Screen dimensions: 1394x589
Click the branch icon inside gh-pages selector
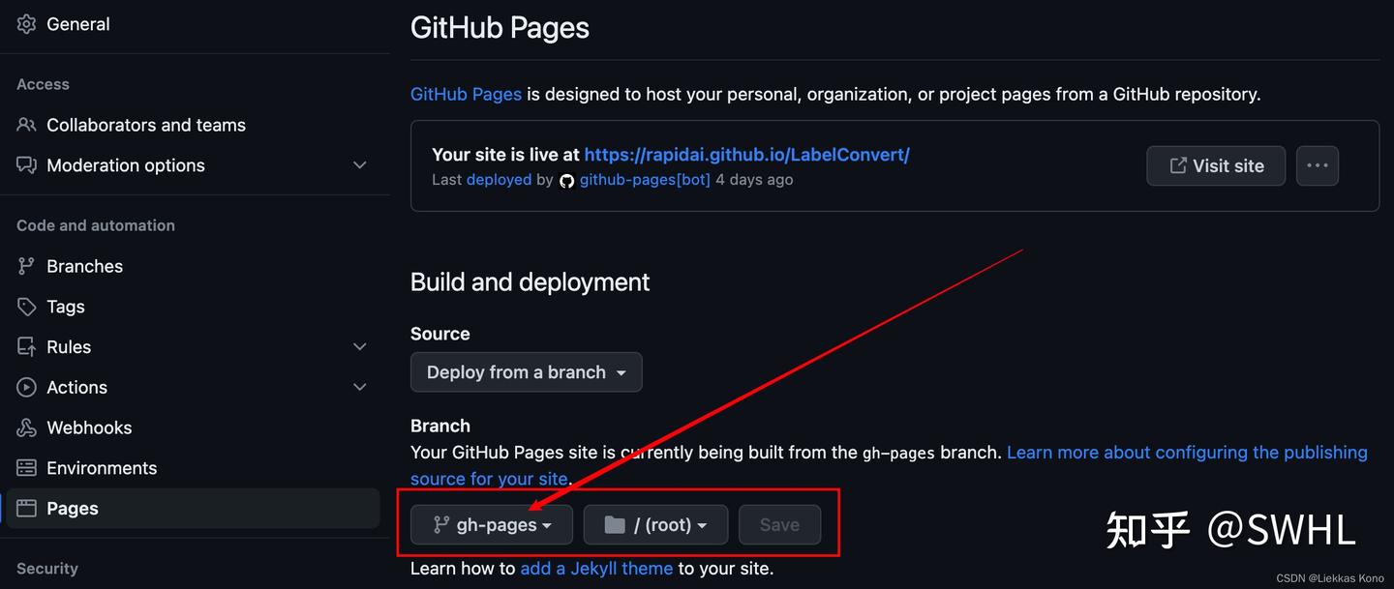(443, 524)
